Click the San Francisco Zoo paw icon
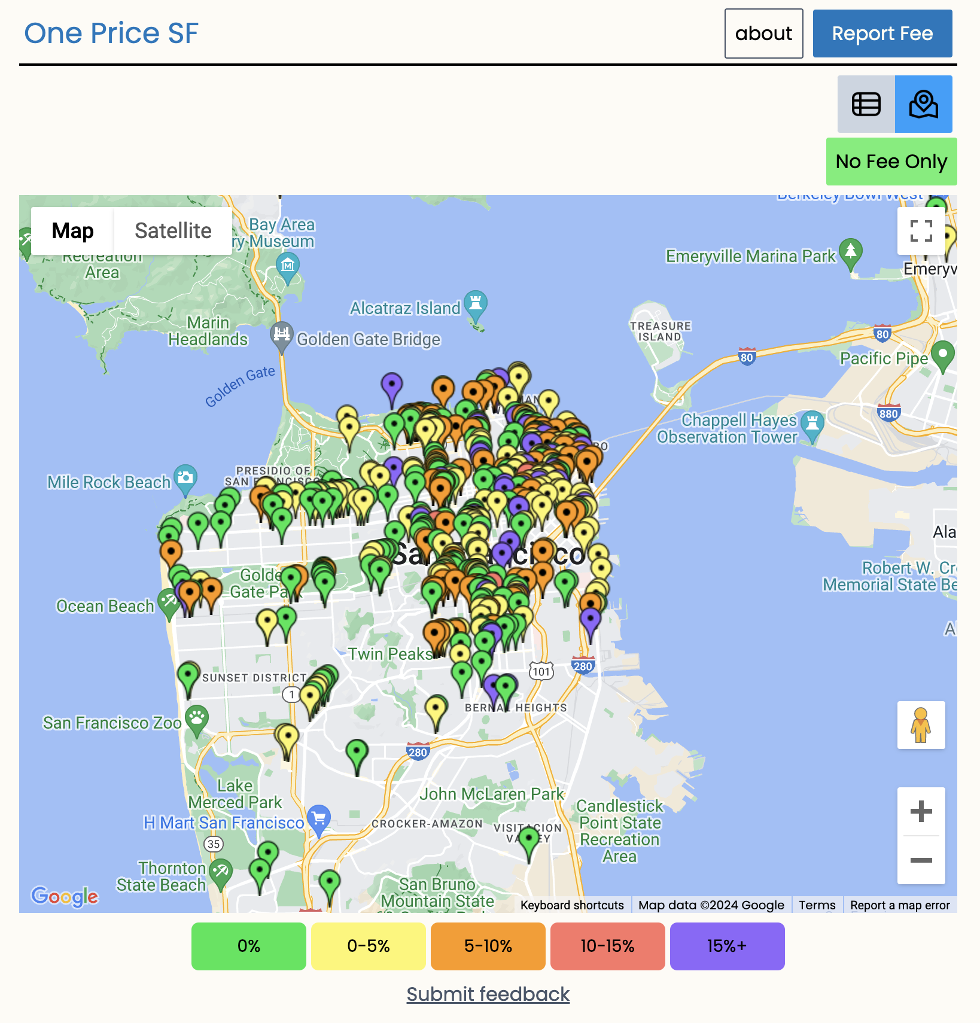Screen dimensions: 980x1023 [197, 718]
